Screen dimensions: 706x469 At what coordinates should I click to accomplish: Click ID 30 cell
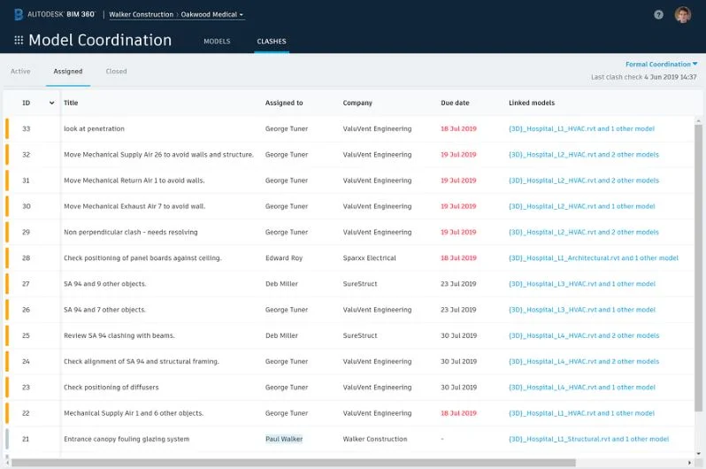[27, 206]
